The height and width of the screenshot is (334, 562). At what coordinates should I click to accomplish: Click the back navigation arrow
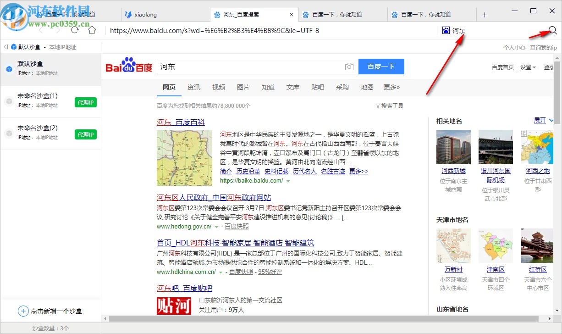pos(41,30)
